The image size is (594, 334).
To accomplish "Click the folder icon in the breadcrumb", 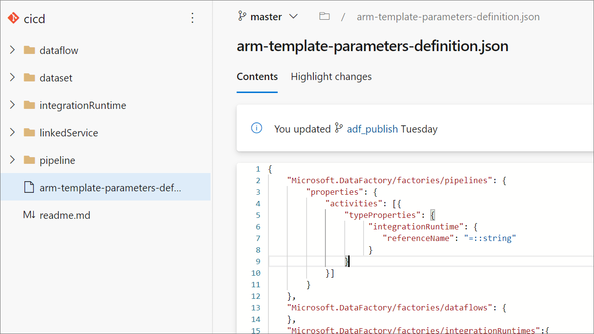I will tap(324, 16).
